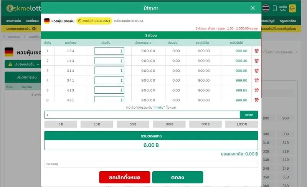Open the กฎและกติกา menu
The width and height of the screenshot is (307, 187).
click(287, 21)
